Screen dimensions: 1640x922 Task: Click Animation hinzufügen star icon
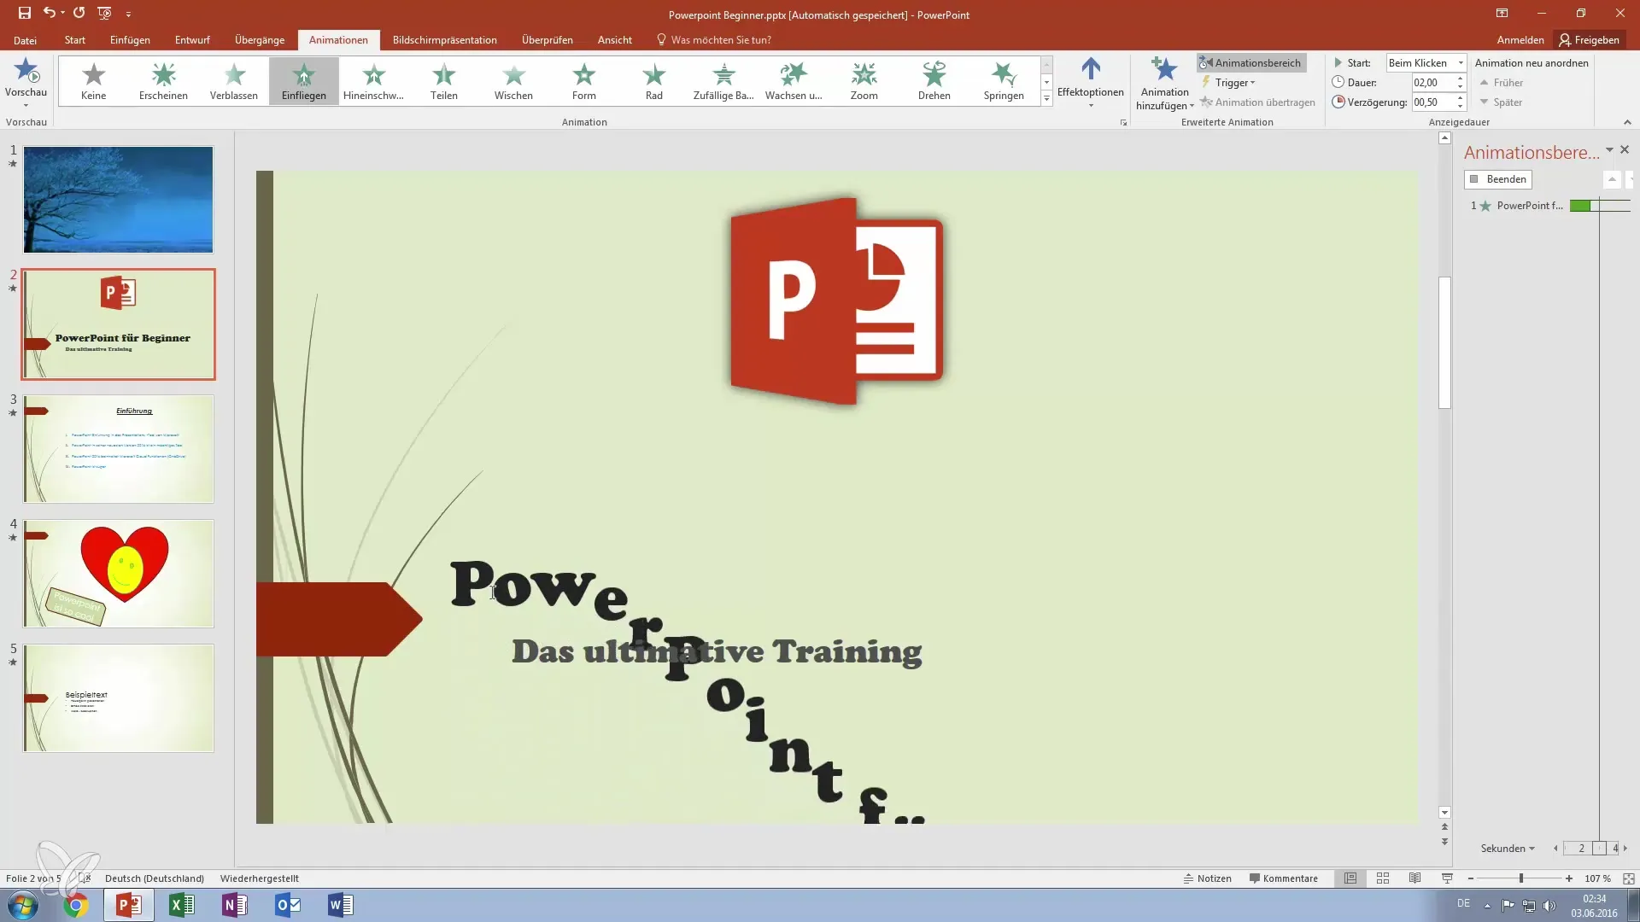point(1164,70)
